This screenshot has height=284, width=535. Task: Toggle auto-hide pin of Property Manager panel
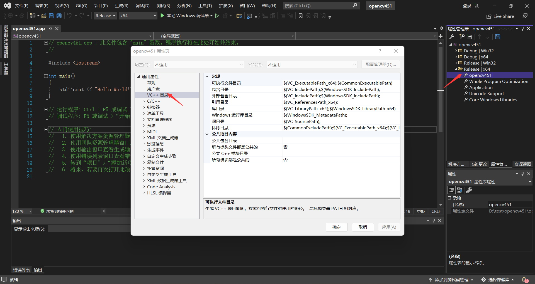(x=522, y=29)
